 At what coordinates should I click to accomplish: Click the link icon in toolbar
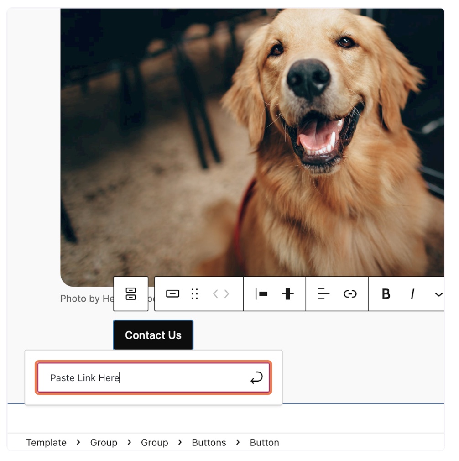tap(350, 293)
